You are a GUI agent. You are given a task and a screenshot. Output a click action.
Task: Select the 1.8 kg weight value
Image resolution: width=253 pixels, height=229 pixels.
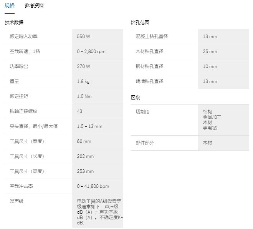83,81
